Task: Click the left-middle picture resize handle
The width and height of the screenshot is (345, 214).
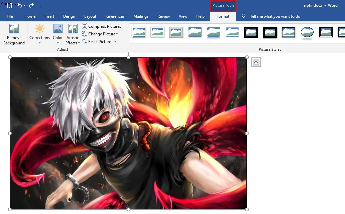Action: tap(10, 133)
